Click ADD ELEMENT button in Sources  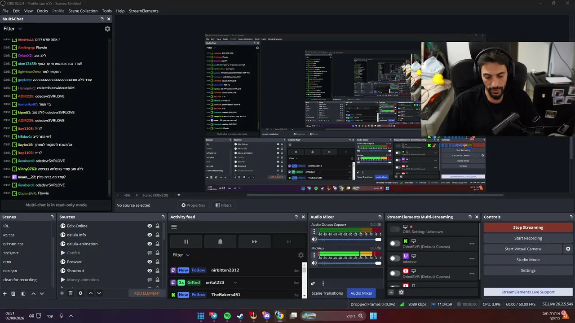click(147, 293)
